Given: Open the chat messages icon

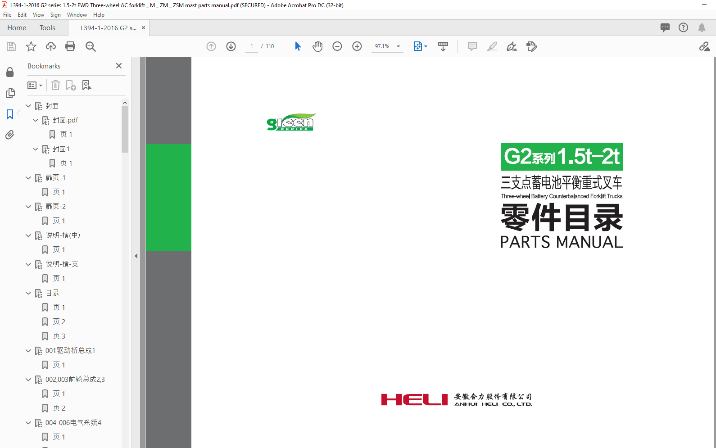Looking at the screenshot, I should pyautogui.click(x=665, y=27).
